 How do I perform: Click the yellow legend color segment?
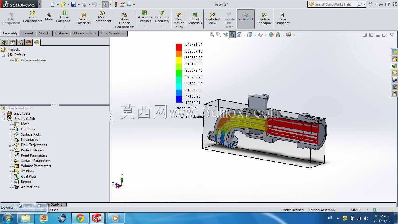tap(179, 60)
